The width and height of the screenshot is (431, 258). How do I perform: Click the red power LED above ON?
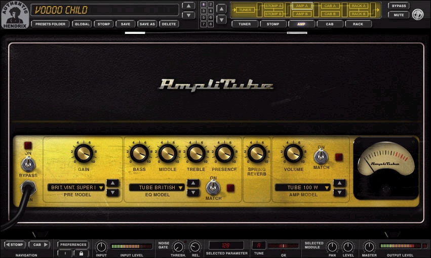[x=28, y=146]
